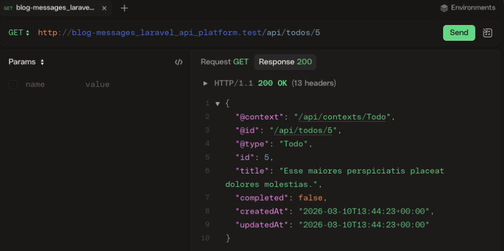Collapse the JSON root object on line 1
Screen dimensions: 504x251
point(217,104)
